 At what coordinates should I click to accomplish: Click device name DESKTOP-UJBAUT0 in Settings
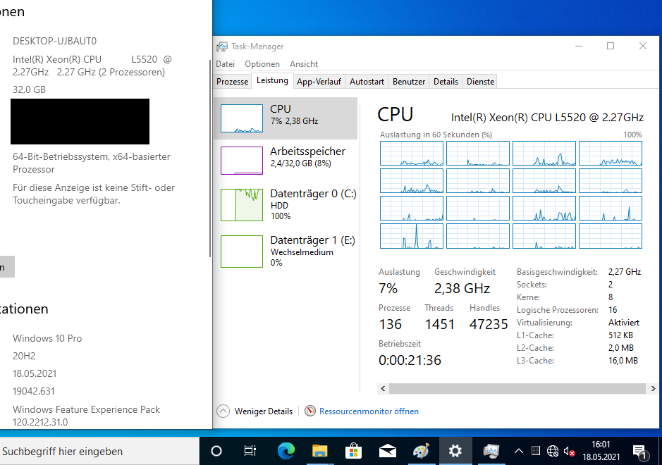[54, 41]
